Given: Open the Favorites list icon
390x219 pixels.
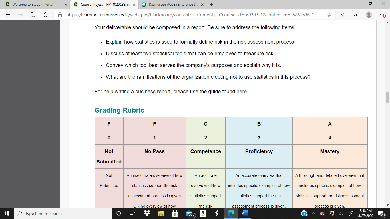Looking at the screenshot, I should [343, 15].
